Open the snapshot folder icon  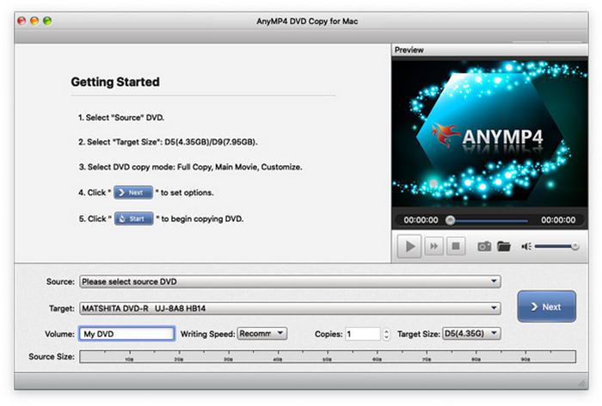click(x=504, y=246)
